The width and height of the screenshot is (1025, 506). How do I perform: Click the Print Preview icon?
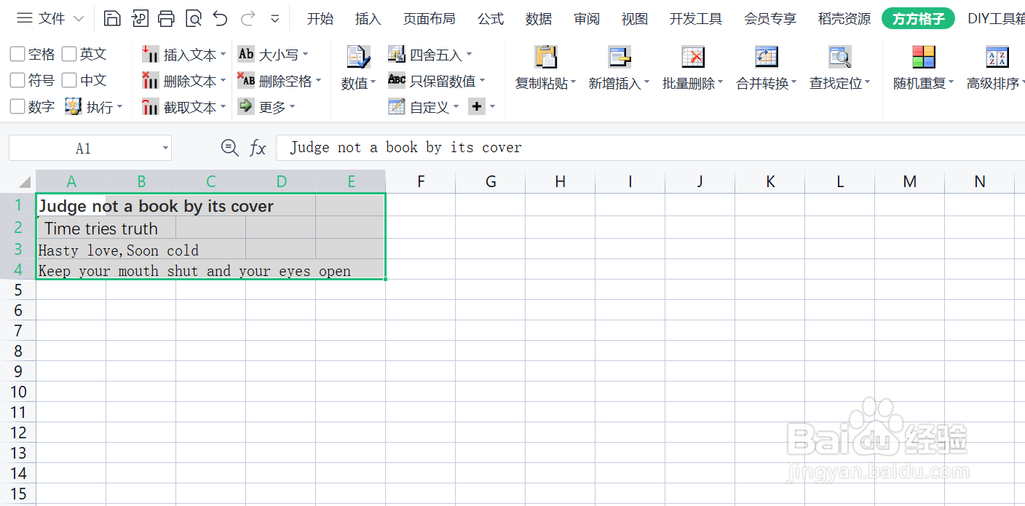(x=193, y=19)
